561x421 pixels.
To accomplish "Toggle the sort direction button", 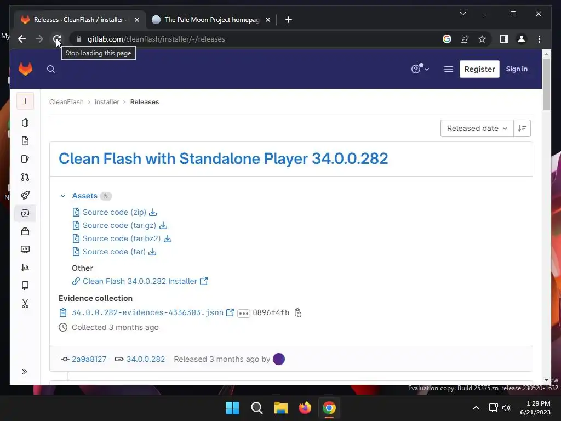I will click(522, 128).
